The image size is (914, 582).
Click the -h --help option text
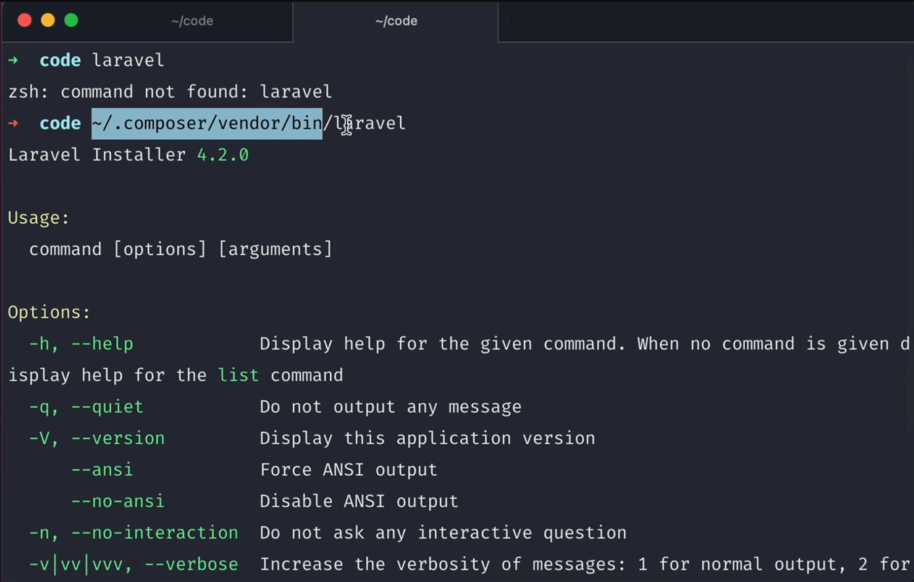coord(81,343)
